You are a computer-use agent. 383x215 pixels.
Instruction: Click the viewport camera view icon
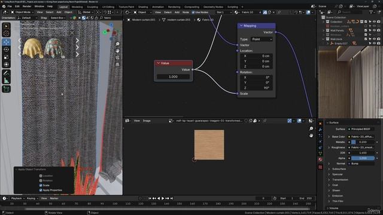click(117, 58)
